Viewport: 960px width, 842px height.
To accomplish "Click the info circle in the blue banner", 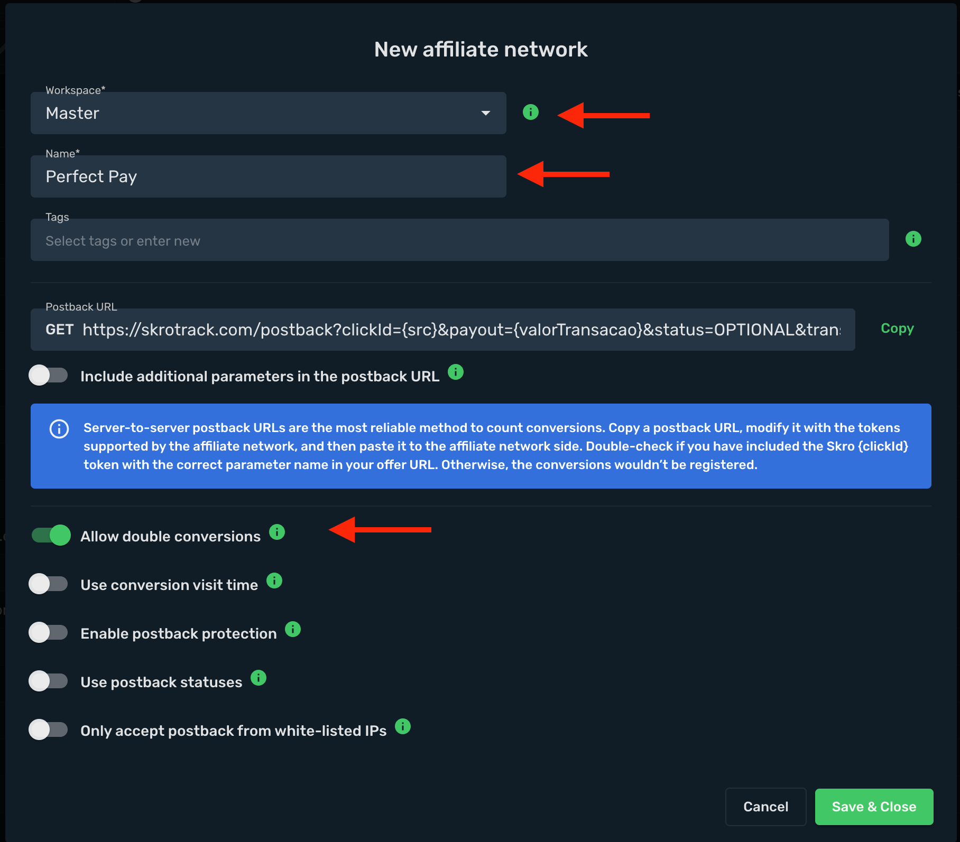I will pos(59,429).
